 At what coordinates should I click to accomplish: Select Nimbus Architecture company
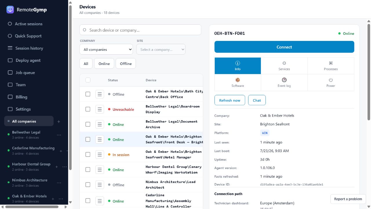point(29,183)
